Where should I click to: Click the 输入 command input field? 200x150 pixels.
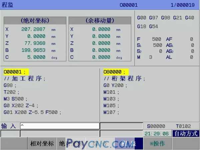pos(59,126)
